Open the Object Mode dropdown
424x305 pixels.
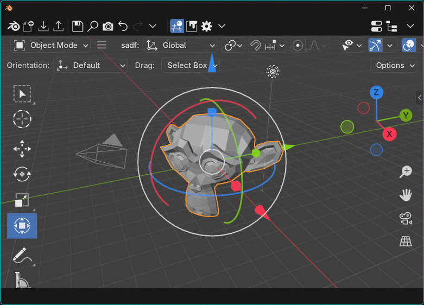(51, 46)
